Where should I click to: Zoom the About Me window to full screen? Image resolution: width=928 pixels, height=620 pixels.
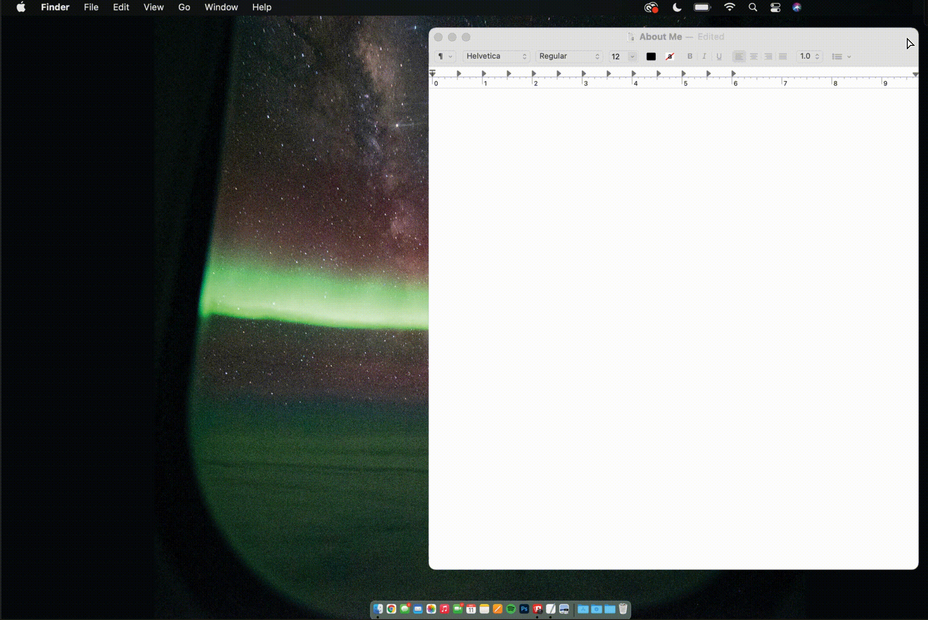click(466, 37)
